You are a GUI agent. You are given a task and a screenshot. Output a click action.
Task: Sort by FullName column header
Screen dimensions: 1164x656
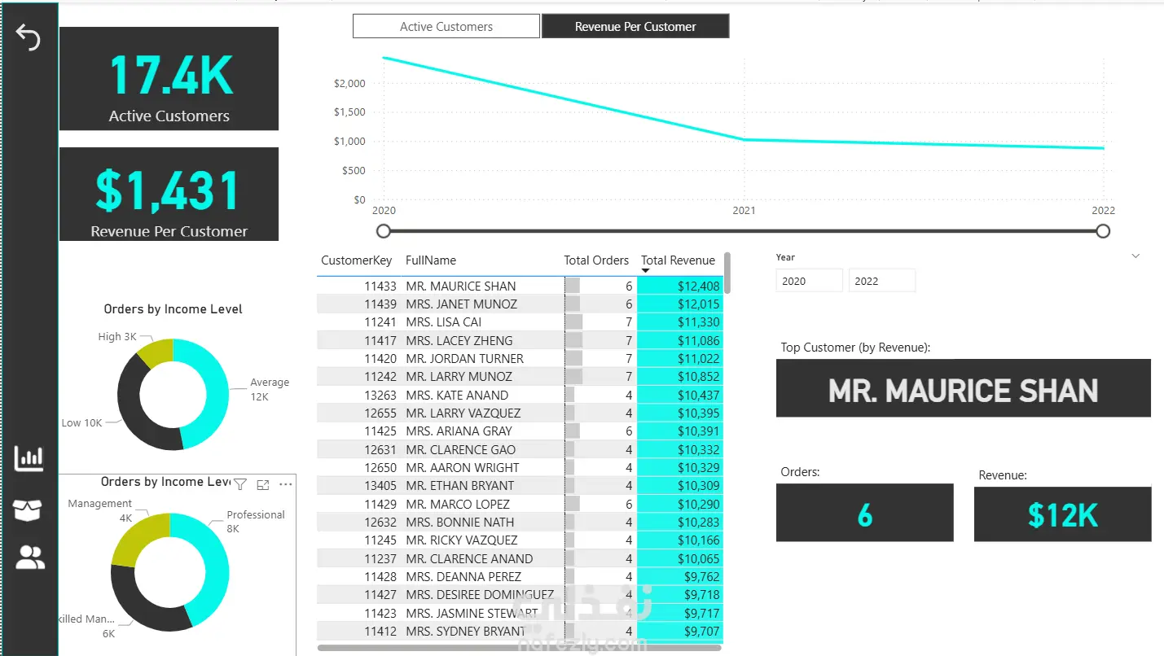coord(431,260)
